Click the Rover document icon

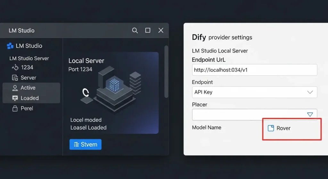click(x=271, y=128)
